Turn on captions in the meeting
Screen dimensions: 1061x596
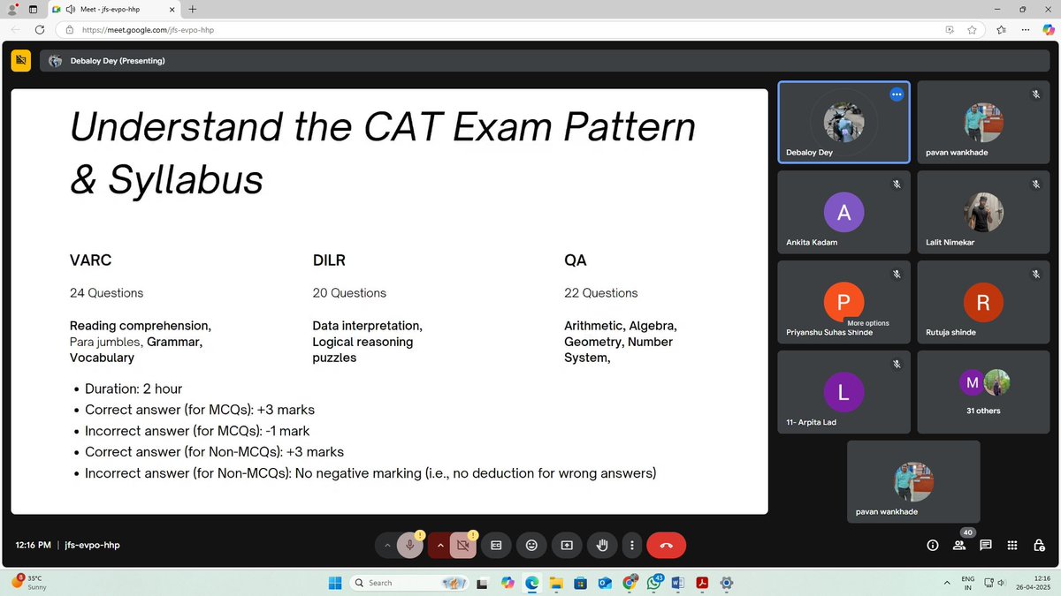(496, 545)
